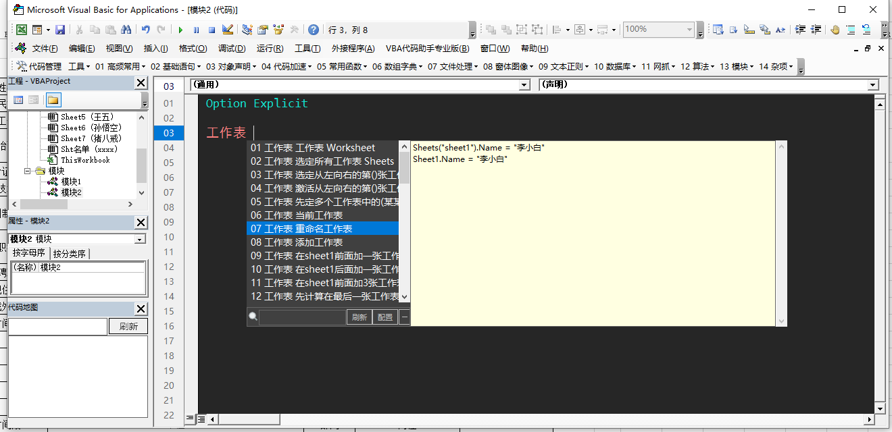Image resolution: width=892 pixels, height=432 pixels.
Task: Open the 100% zoom dropdown
Action: 690,29
